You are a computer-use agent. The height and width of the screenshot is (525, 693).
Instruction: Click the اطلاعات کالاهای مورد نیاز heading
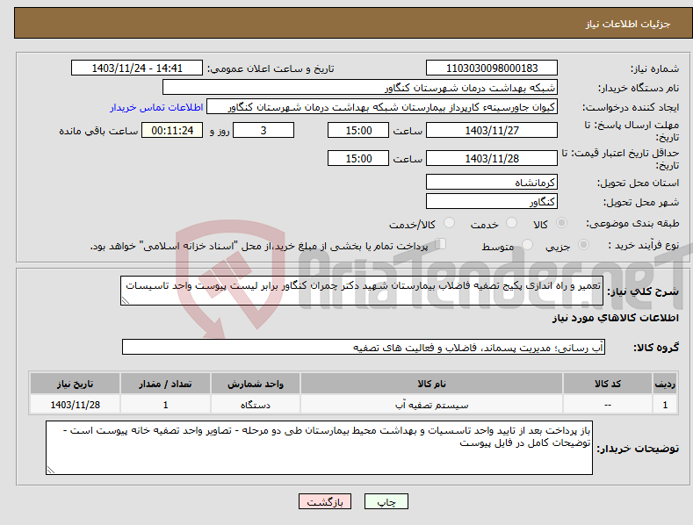click(x=615, y=318)
